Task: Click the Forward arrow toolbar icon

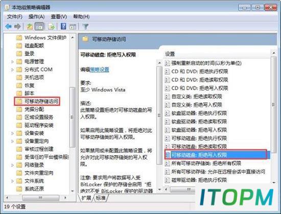Action: click(x=17, y=27)
